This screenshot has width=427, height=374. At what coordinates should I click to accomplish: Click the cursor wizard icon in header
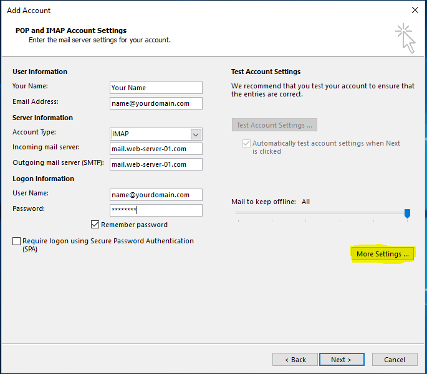click(x=405, y=37)
